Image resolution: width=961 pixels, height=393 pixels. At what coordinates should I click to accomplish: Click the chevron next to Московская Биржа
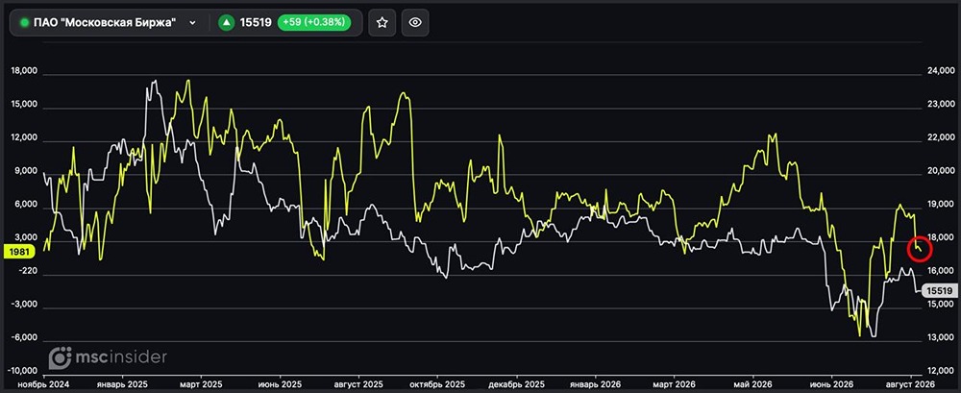(x=192, y=23)
